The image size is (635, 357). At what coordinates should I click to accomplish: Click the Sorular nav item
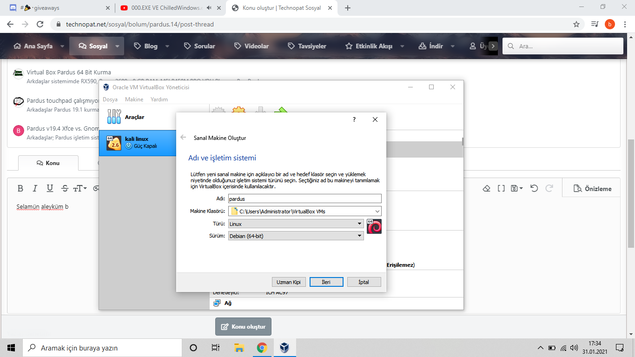point(199,46)
